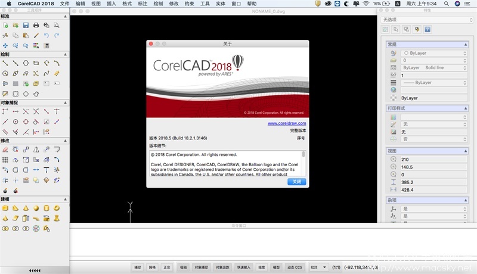
Task: Create a 3D Box solid
Action: [5, 208]
